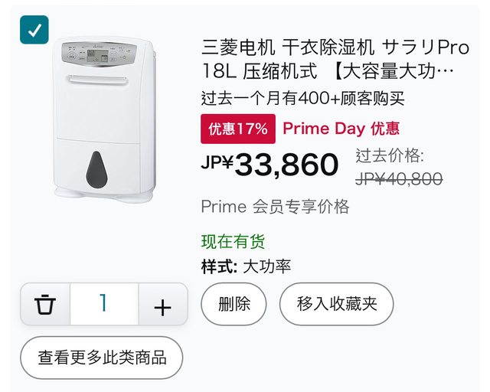
Task: Click the JP¥33,860 current price
Action: (x=269, y=164)
